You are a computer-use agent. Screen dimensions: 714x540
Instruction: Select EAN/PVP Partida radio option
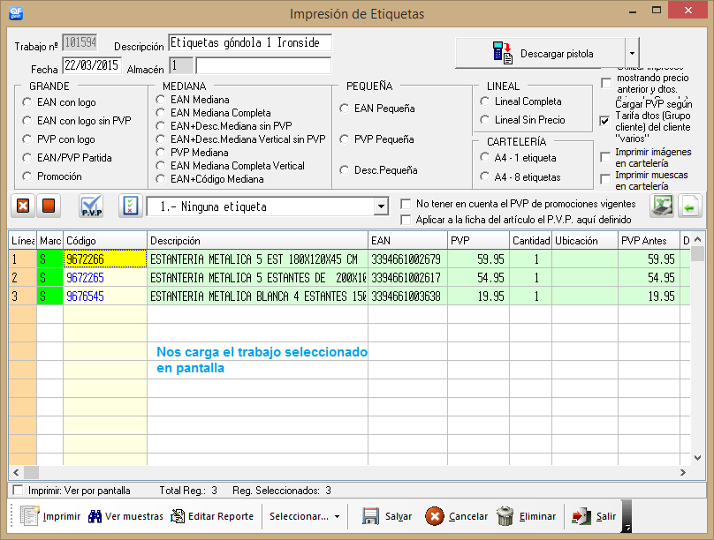27,158
